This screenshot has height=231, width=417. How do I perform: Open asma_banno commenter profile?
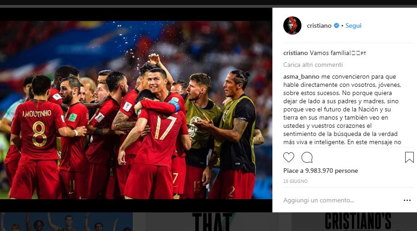pyautogui.click(x=301, y=76)
